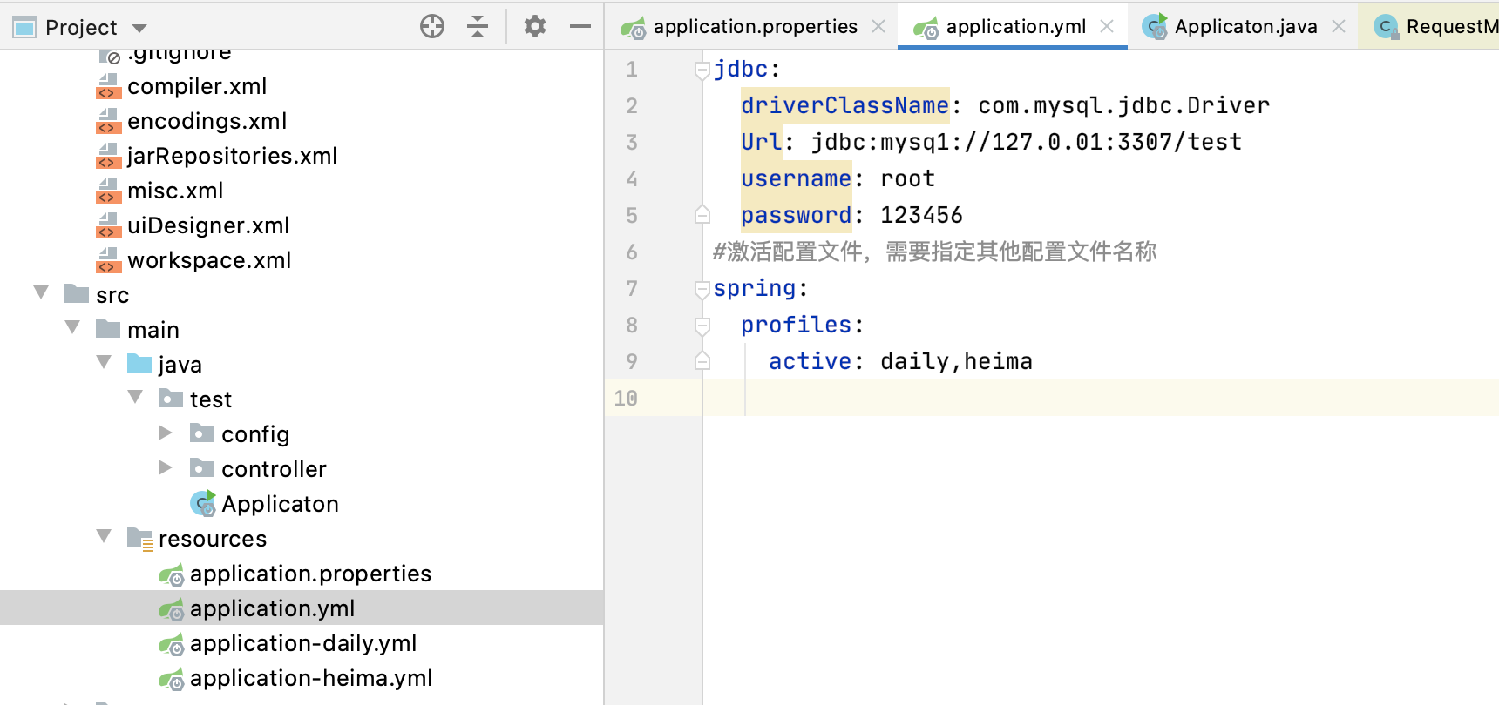
Task: Open application-daily.yml in the project tree
Action: click(x=302, y=643)
